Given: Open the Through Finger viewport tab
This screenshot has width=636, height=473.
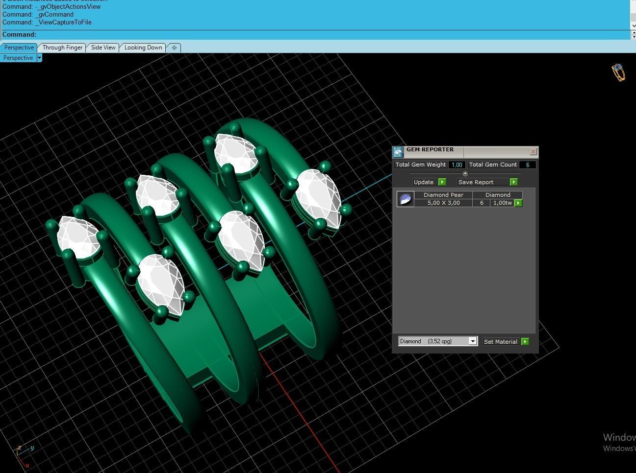Looking at the screenshot, I should (62, 47).
